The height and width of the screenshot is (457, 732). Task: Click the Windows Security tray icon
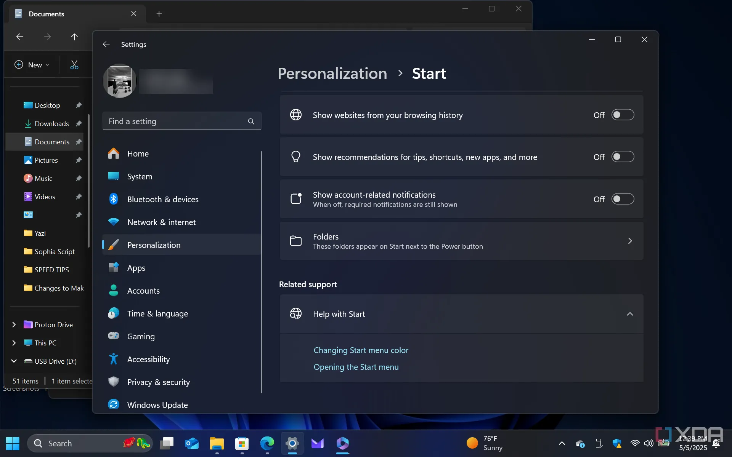click(617, 443)
